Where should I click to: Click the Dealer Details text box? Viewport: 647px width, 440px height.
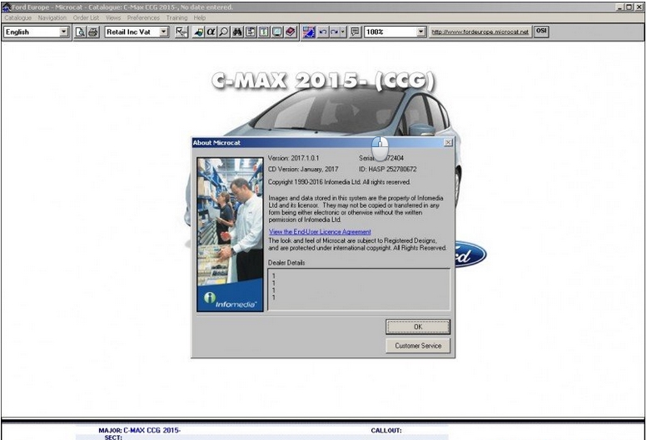[x=359, y=289]
